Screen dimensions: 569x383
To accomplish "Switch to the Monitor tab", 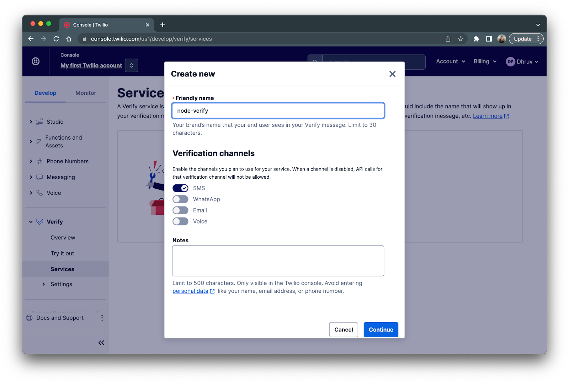I will coord(86,93).
